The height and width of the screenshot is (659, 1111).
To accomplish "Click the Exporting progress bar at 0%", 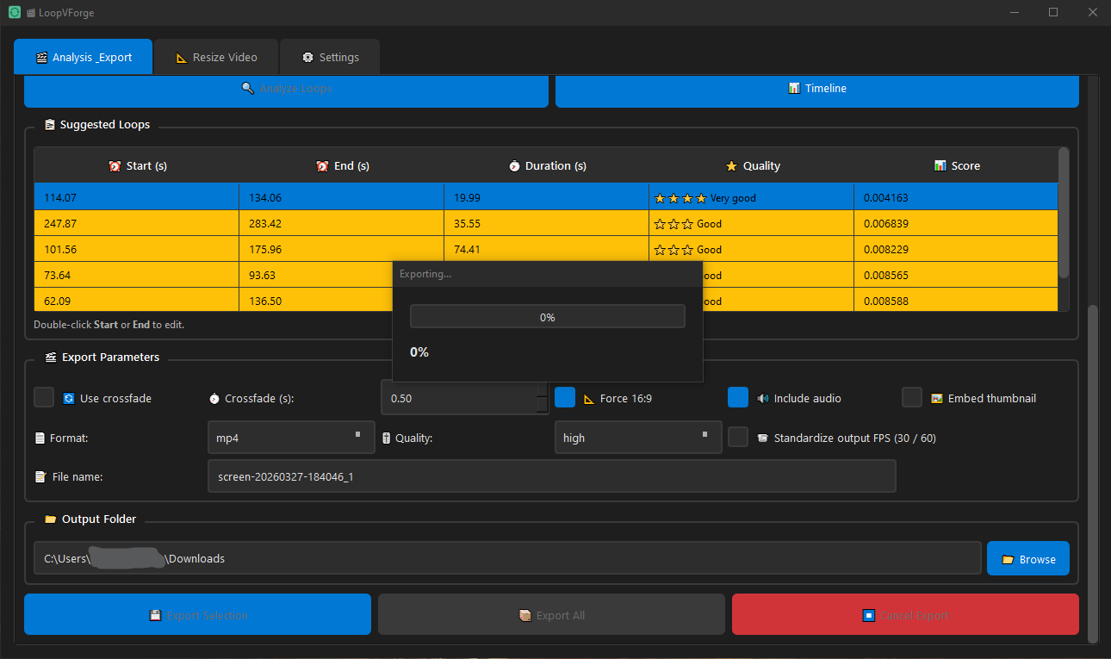I will pos(547,317).
